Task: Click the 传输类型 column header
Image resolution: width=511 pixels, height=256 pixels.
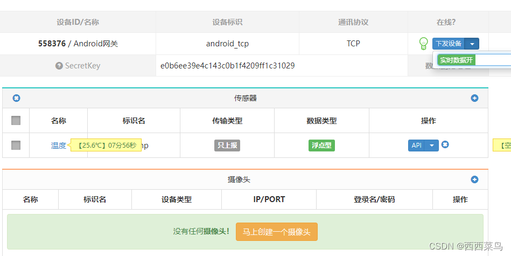Action: pos(227,121)
